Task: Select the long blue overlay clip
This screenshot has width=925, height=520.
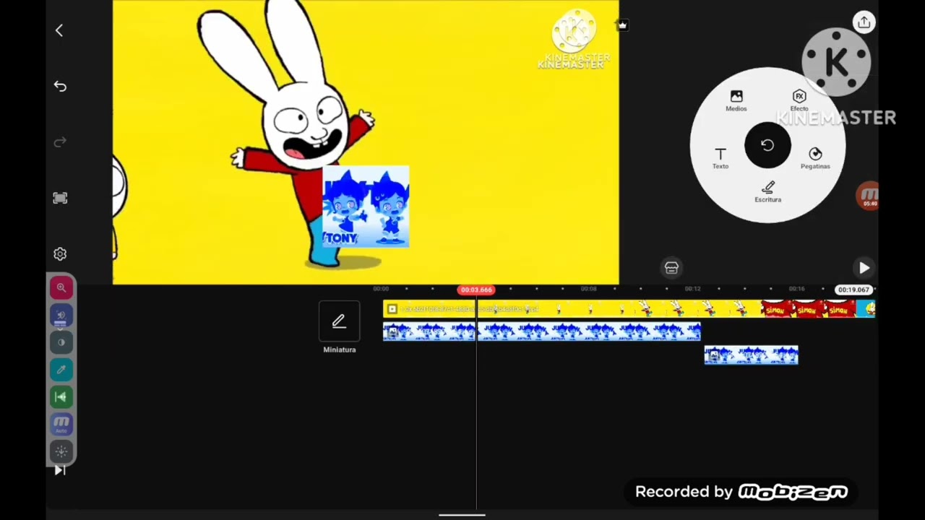Action: pyautogui.click(x=541, y=332)
